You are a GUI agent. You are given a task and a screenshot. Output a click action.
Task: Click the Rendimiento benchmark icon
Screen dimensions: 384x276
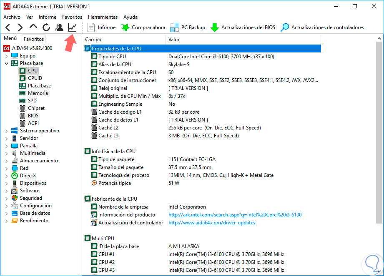pos(15,221)
